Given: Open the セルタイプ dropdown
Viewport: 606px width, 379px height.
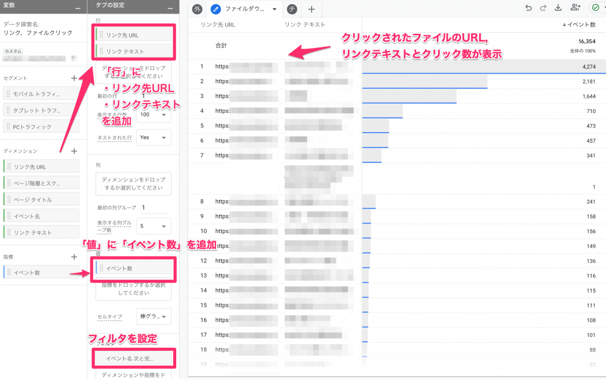Looking at the screenshot, I should point(154,317).
